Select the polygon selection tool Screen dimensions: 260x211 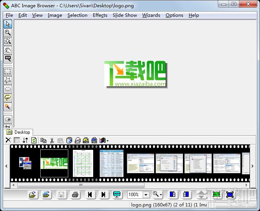coord(8,80)
